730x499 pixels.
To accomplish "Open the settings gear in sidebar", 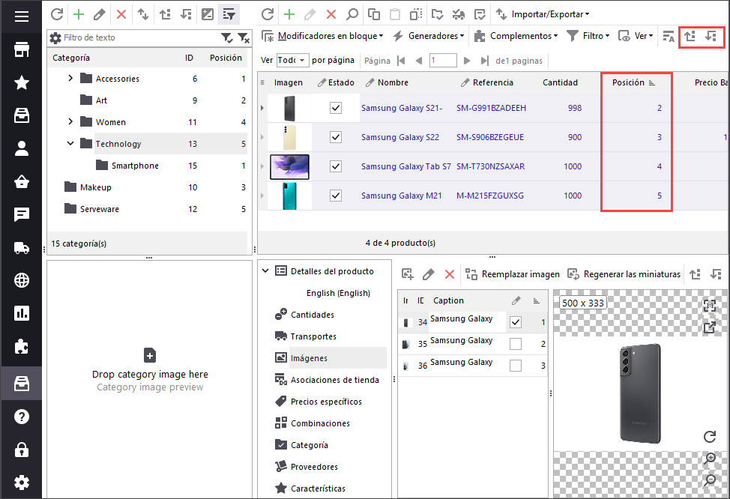I will [22, 483].
